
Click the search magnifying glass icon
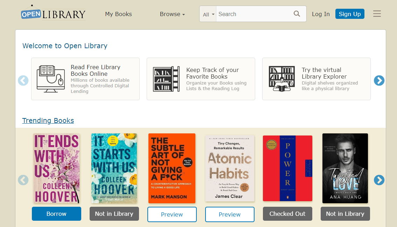297,14
